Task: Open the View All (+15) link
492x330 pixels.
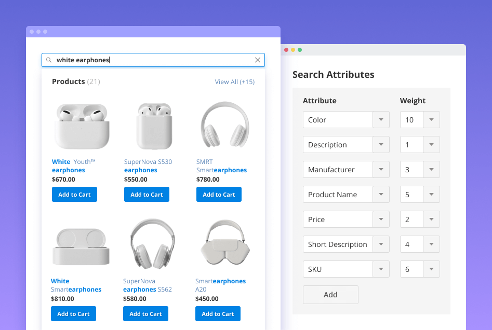Action: [x=234, y=81]
